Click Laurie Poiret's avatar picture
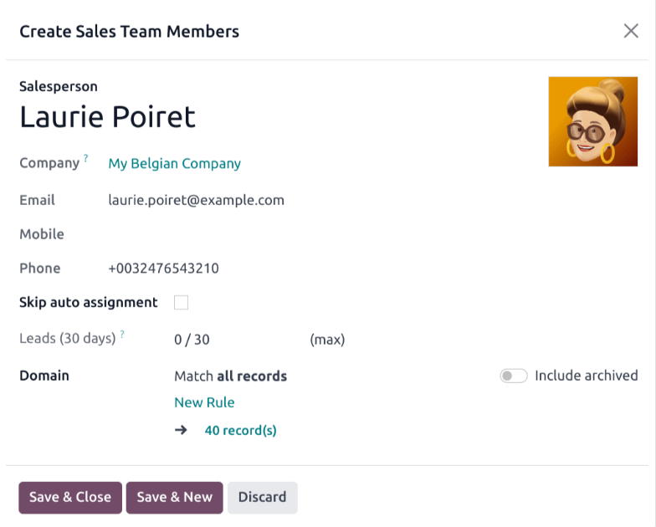The width and height of the screenshot is (656, 527). coord(592,121)
